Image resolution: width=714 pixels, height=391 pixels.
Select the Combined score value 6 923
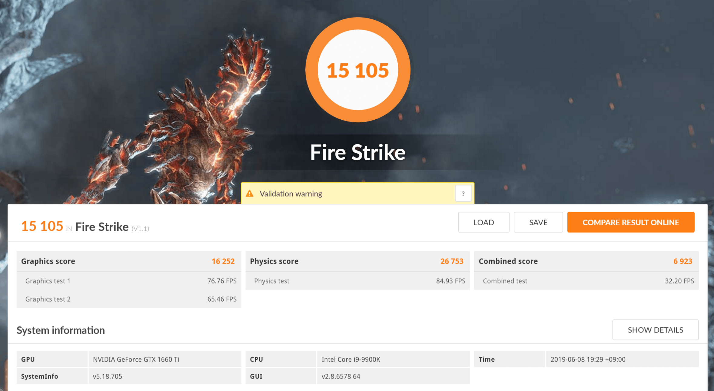coord(683,261)
